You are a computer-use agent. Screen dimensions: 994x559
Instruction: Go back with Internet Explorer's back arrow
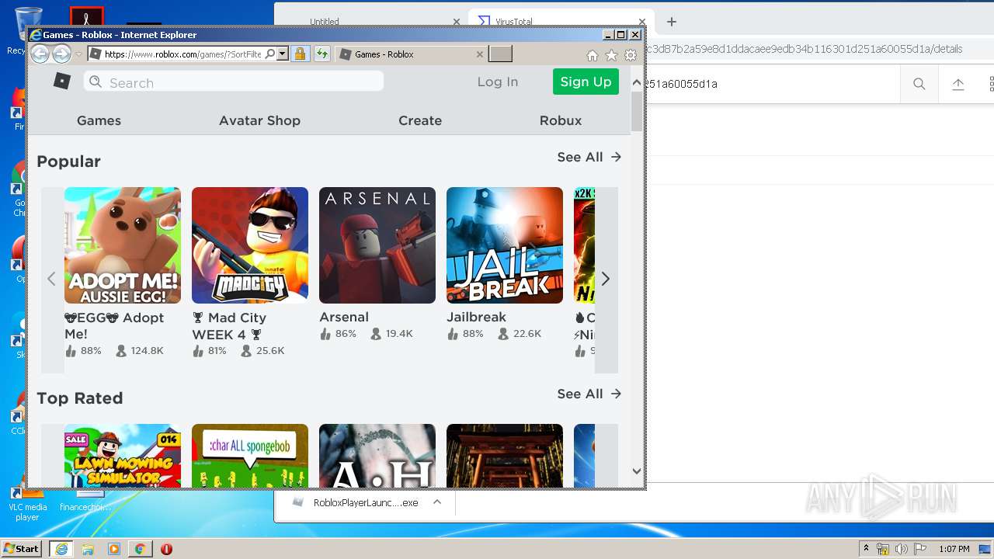tap(40, 54)
